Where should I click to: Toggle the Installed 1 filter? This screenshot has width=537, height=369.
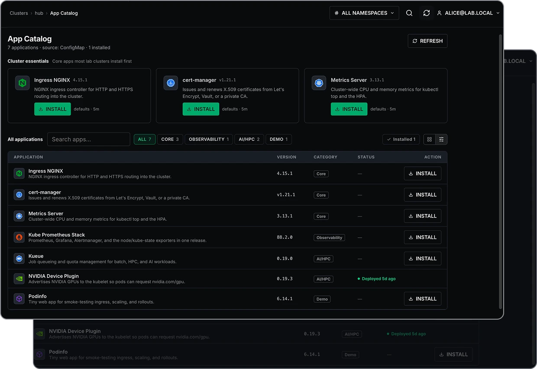(401, 139)
